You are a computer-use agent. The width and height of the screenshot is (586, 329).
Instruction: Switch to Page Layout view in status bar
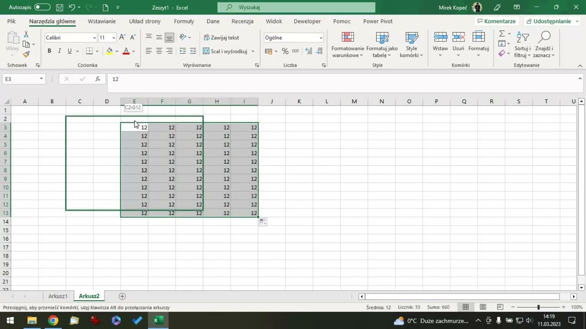tap(483, 307)
